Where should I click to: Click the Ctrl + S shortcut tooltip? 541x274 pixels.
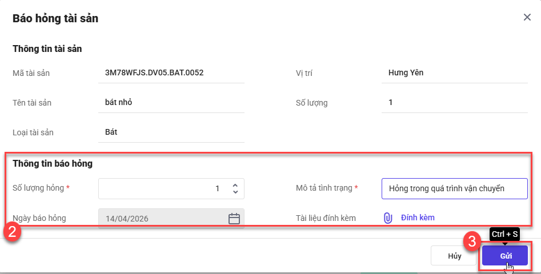(x=504, y=234)
